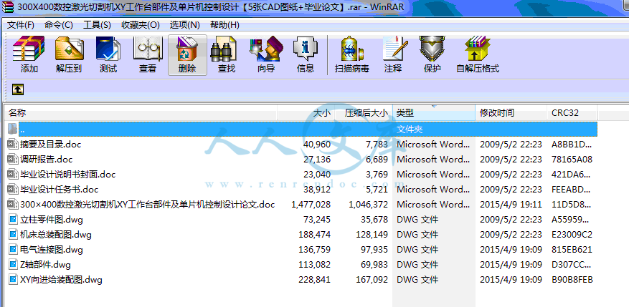Select file 调研报告.doc

47,160
